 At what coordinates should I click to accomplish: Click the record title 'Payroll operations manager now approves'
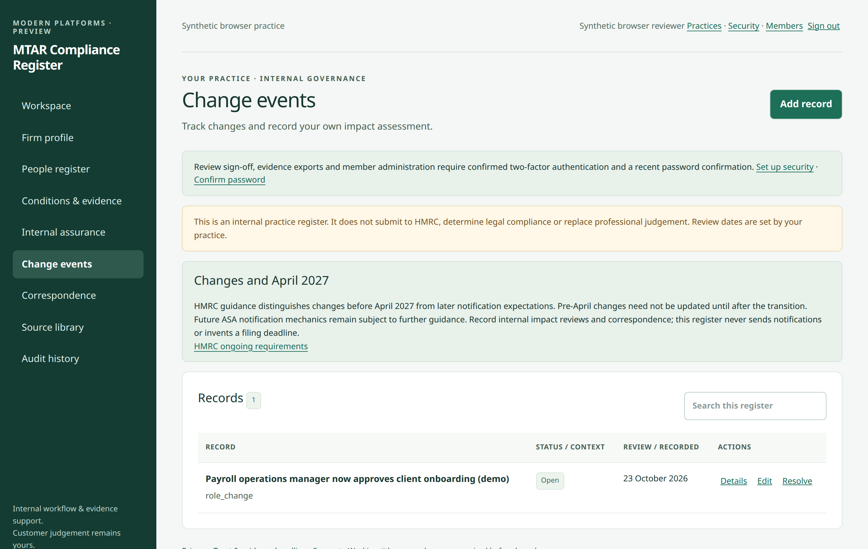(x=357, y=479)
